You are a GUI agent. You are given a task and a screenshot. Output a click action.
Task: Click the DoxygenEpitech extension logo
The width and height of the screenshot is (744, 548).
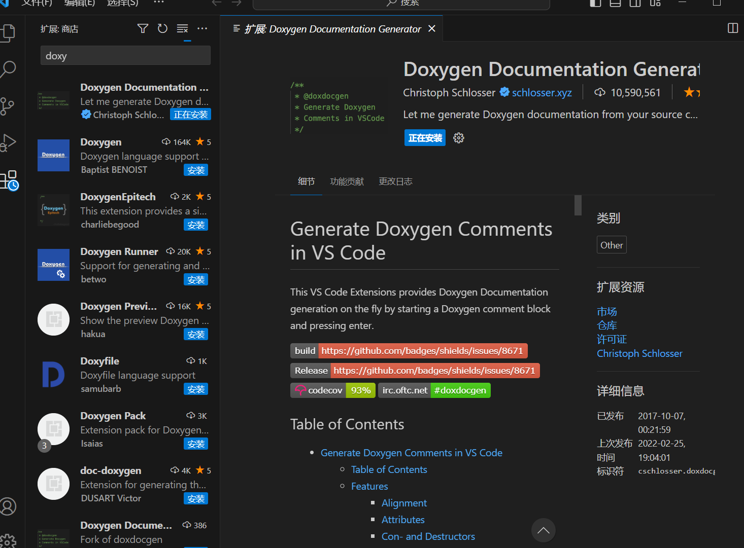coord(53,210)
